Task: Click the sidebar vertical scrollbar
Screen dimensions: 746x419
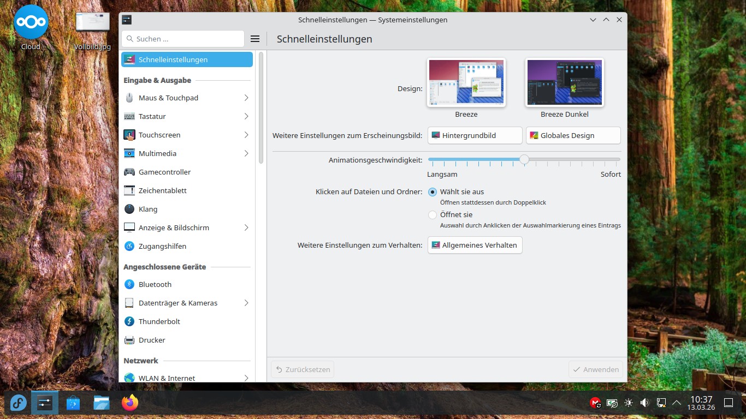Action: pyautogui.click(x=261, y=108)
